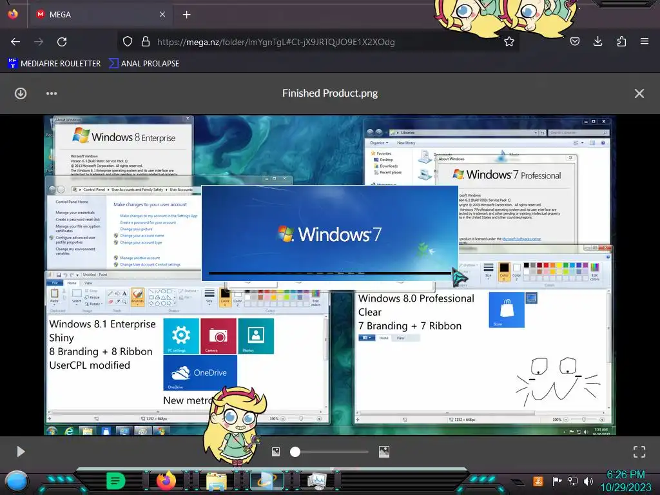Viewport: 660px width, 495px height.
Task: Open the Firefox hamburger application menu
Action: (644, 41)
